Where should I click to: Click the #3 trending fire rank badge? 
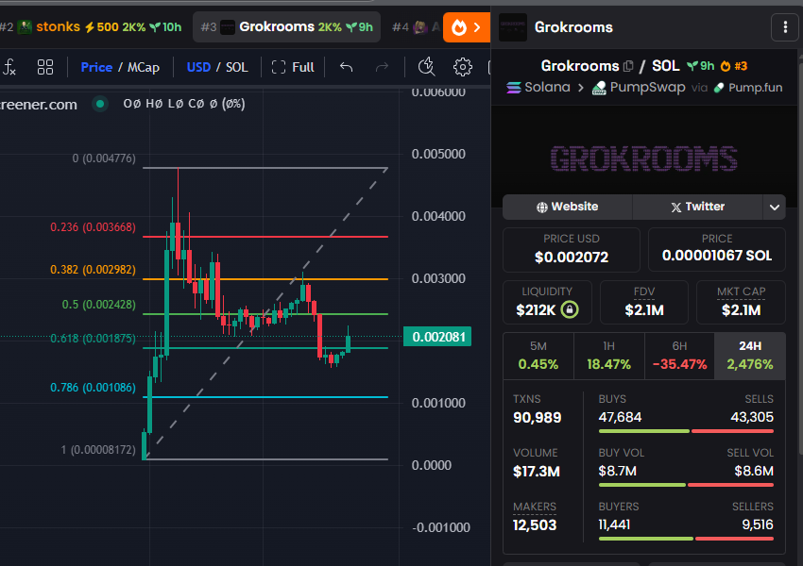(733, 66)
